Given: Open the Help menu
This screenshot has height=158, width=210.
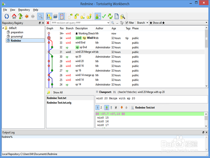Looking at the screenshot, I should point(35,10).
